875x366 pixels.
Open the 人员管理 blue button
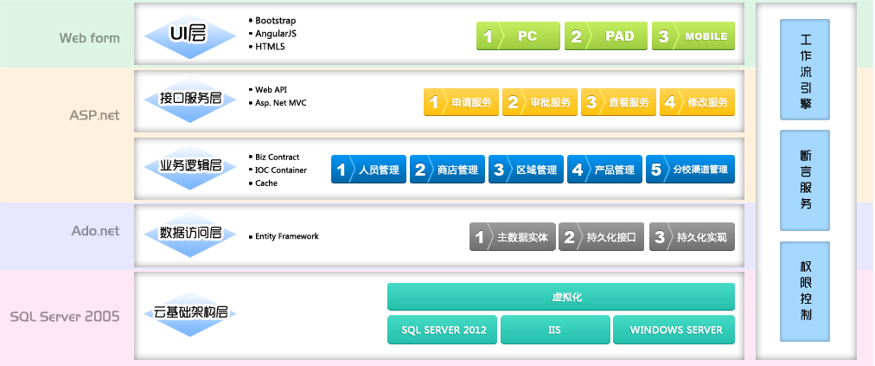pyautogui.click(x=369, y=170)
